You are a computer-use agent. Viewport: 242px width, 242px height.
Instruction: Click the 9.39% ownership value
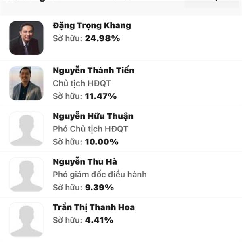[x=99, y=188]
